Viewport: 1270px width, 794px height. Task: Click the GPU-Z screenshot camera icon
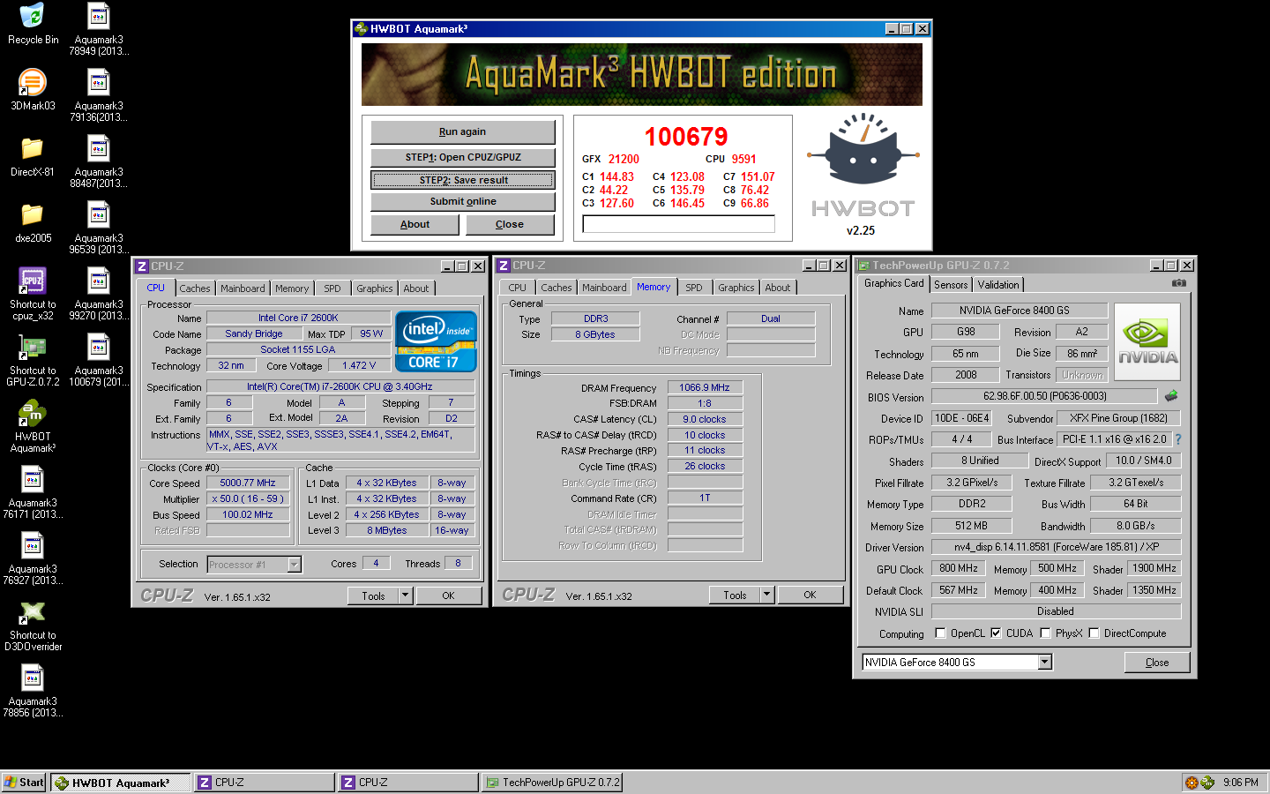(x=1178, y=283)
